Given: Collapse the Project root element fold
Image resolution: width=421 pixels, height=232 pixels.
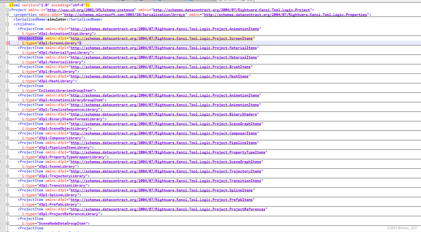Looking at the screenshot, I should pyautogui.click(x=7, y=10).
